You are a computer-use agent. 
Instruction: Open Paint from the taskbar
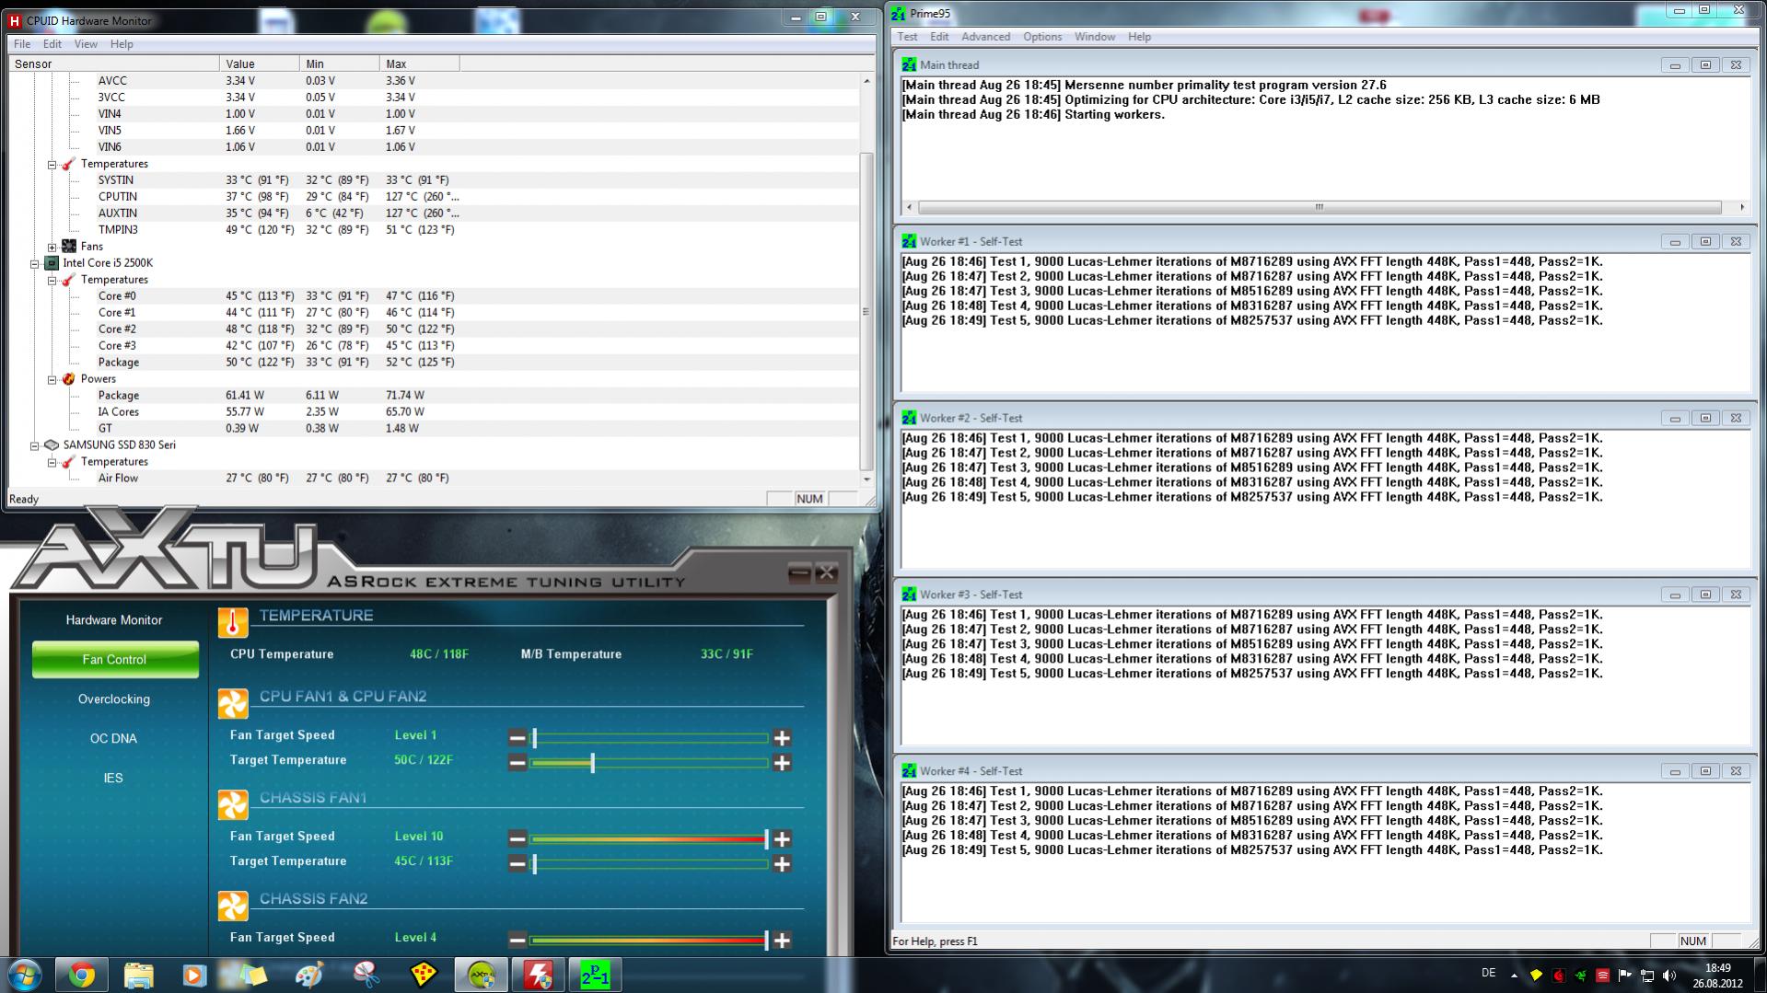[309, 975]
